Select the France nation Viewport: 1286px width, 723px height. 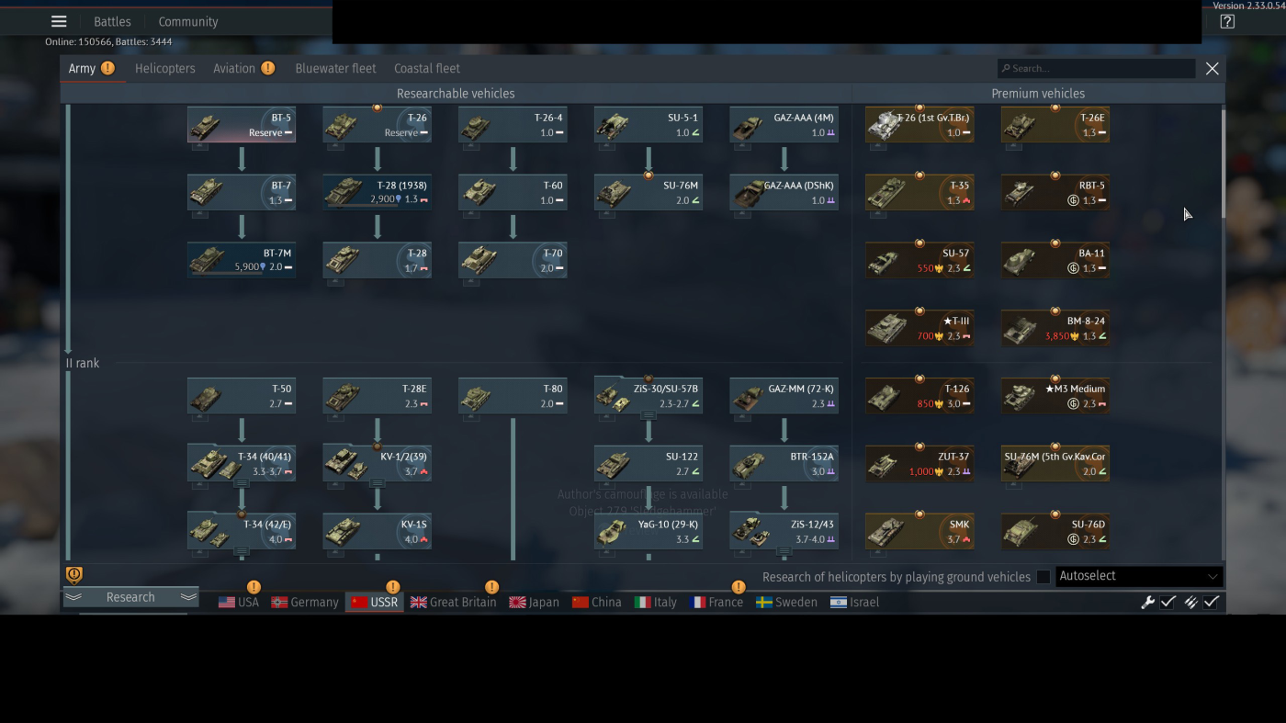click(x=716, y=603)
